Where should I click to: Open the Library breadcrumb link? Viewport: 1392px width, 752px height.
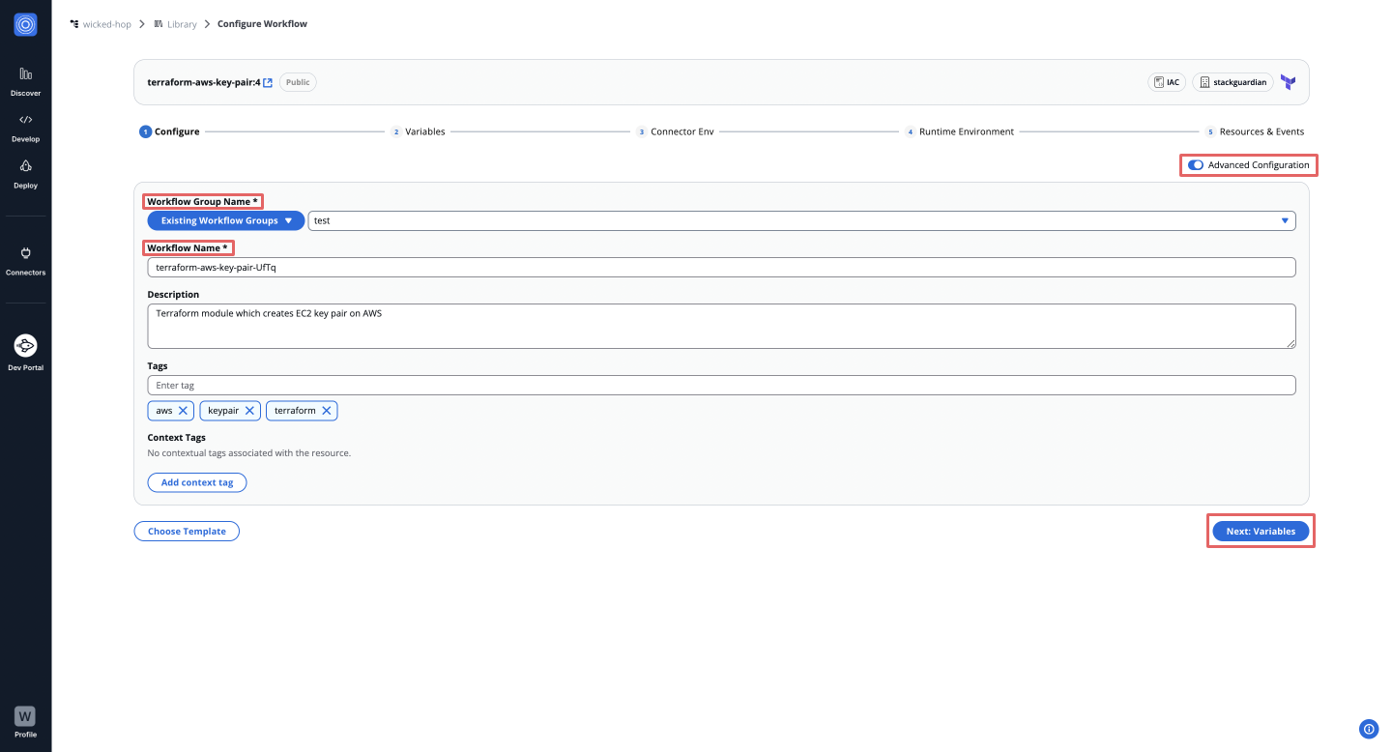point(182,23)
